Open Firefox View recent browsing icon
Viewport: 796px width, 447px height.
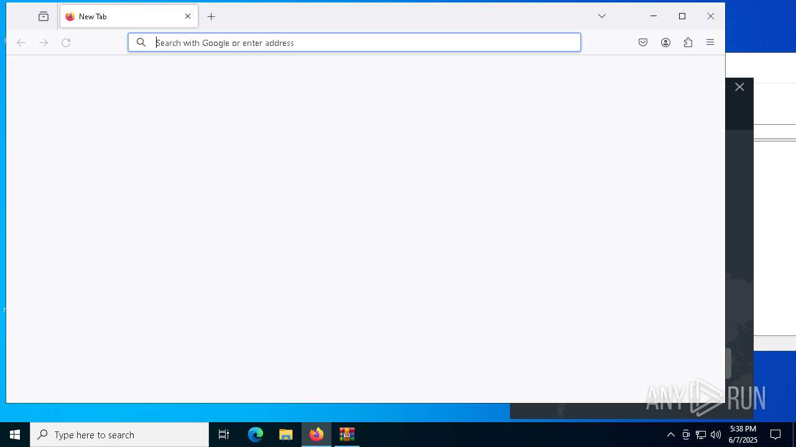click(44, 17)
